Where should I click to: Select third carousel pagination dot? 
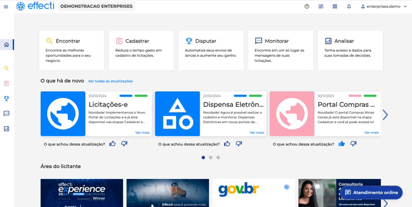pyautogui.click(x=218, y=157)
